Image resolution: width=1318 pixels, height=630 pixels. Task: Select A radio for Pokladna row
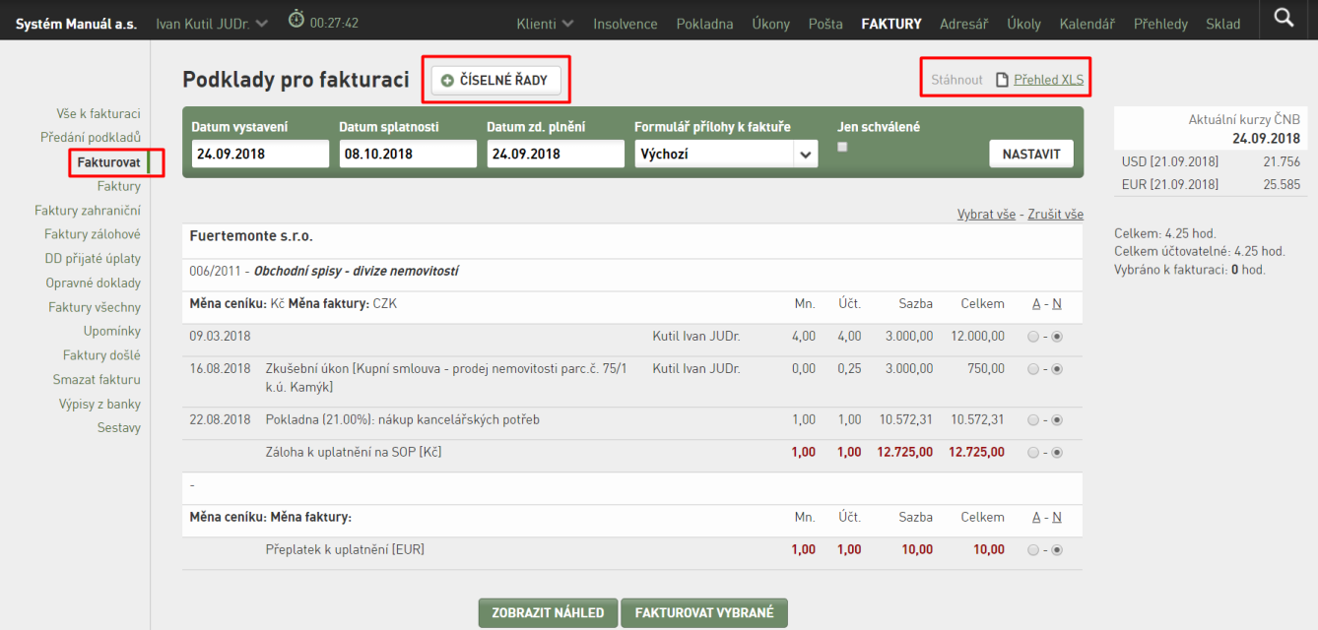[x=1032, y=420]
